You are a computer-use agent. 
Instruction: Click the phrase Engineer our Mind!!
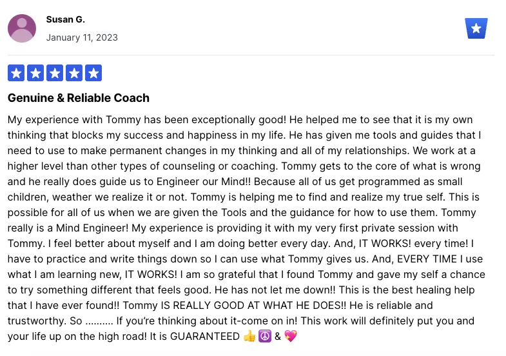[203, 181]
